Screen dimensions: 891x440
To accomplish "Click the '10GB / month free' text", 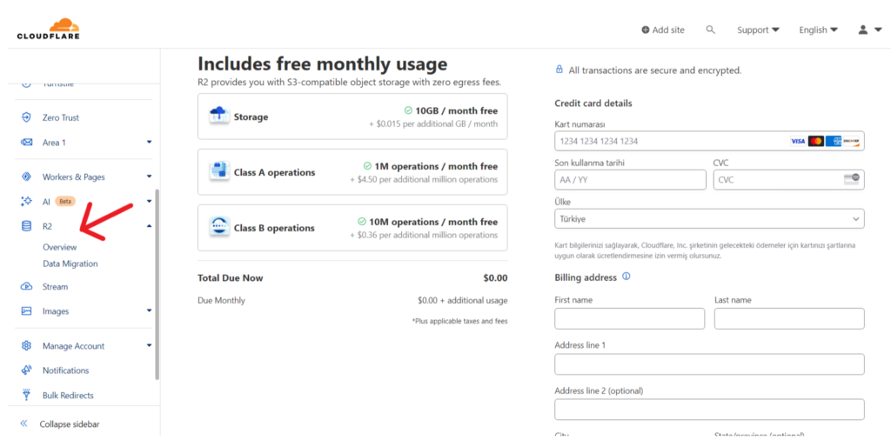I will [x=456, y=110].
